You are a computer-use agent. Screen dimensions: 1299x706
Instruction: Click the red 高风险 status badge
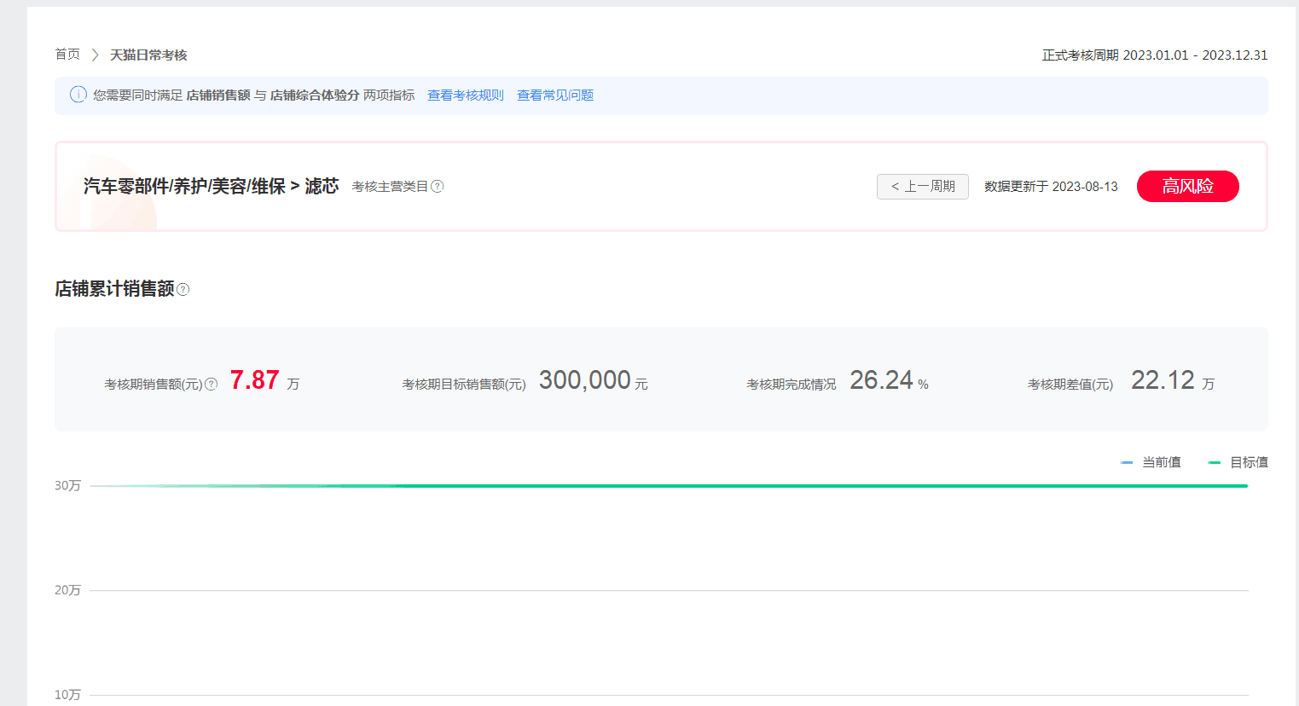(1188, 187)
